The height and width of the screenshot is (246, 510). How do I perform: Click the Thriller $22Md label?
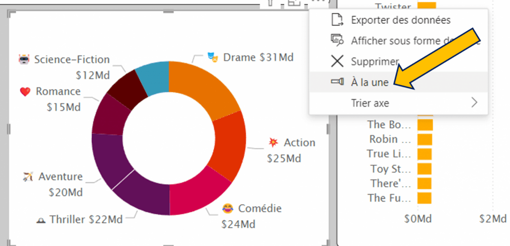click(x=86, y=220)
